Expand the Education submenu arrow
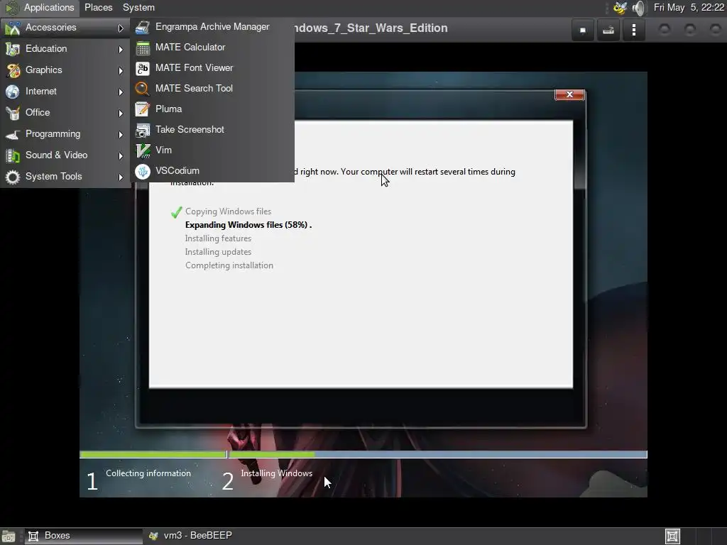 [121, 49]
